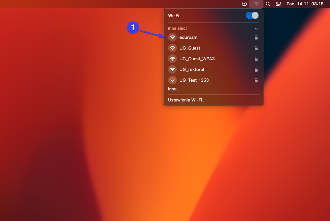Choose Inna… to join another network
The height and width of the screenshot is (221, 330).
[174, 89]
